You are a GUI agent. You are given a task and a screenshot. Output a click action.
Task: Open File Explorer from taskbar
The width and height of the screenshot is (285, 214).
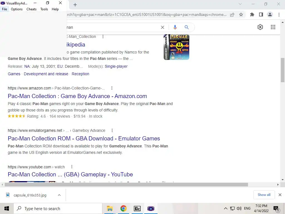(110, 208)
